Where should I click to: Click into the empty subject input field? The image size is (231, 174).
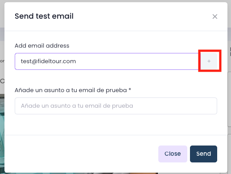point(116,106)
